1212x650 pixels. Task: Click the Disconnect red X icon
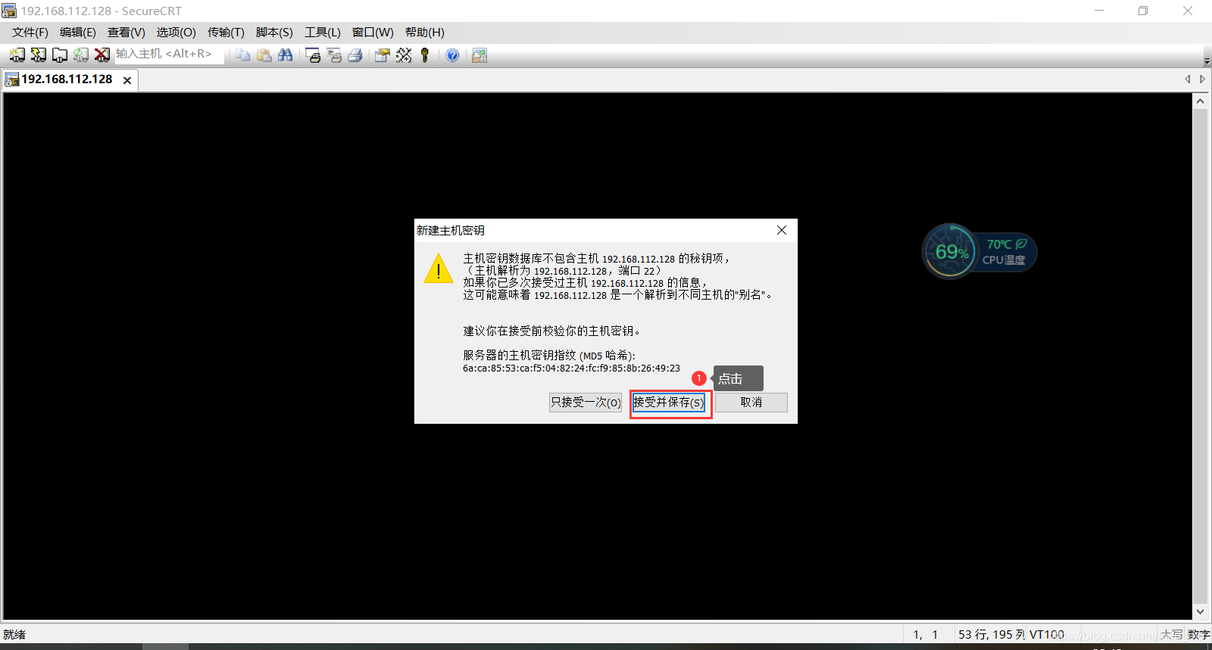[102, 55]
